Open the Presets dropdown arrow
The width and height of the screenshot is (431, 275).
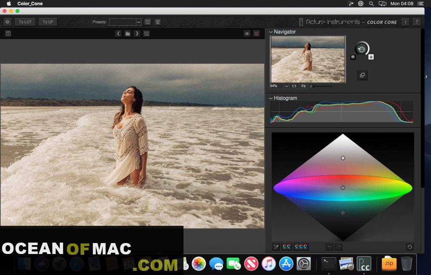pos(139,22)
